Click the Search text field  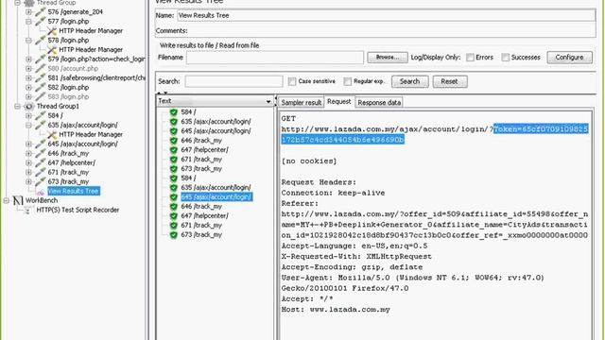click(x=233, y=81)
